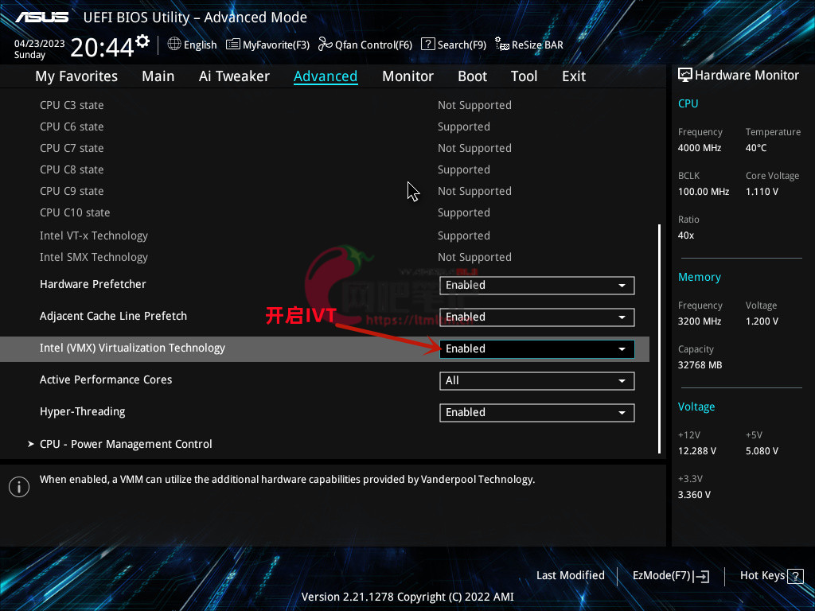Click the Hardware Monitor screen icon
Screen dimensions: 815x611
click(685, 76)
